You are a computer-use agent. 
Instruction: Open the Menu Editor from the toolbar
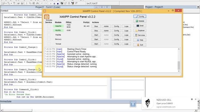[14, 3]
